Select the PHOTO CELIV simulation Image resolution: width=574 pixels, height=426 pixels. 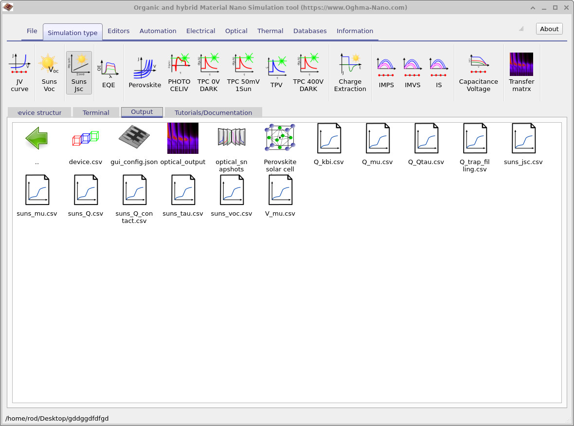tap(179, 73)
